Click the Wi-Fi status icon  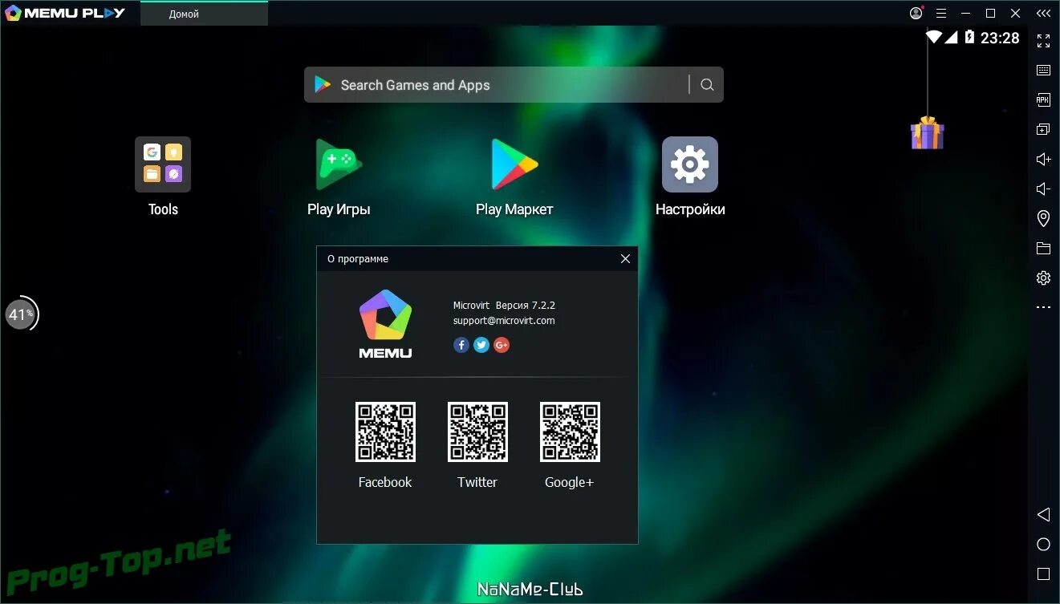click(933, 37)
